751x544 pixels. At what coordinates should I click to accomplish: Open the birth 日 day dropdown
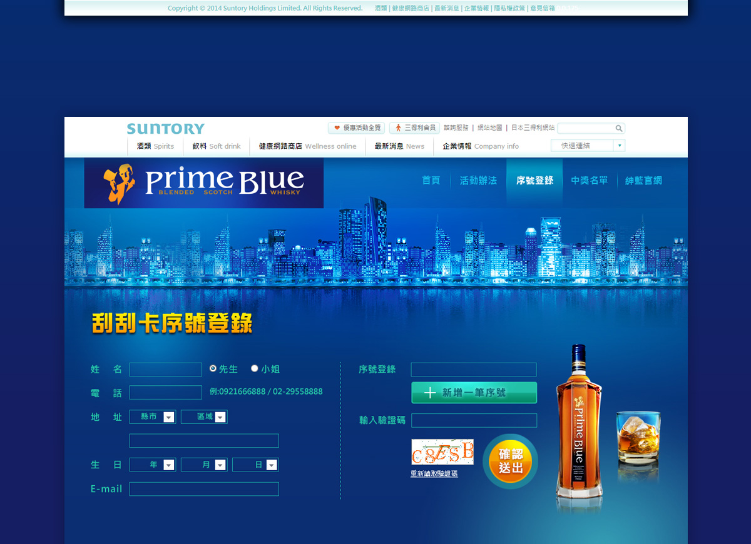(255, 465)
